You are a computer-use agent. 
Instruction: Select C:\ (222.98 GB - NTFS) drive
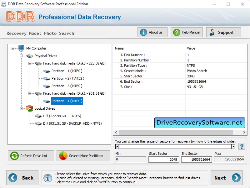62,116
